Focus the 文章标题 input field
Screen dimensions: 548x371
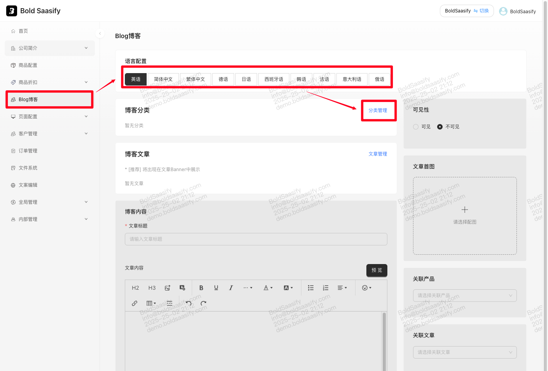(x=256, y=239)
